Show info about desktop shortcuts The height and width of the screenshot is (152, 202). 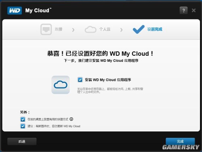pyautogui.click(x=72, y=119)
